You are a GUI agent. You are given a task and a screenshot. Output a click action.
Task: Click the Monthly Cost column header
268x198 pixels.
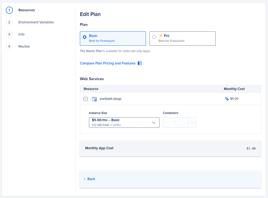pos(234,89)
